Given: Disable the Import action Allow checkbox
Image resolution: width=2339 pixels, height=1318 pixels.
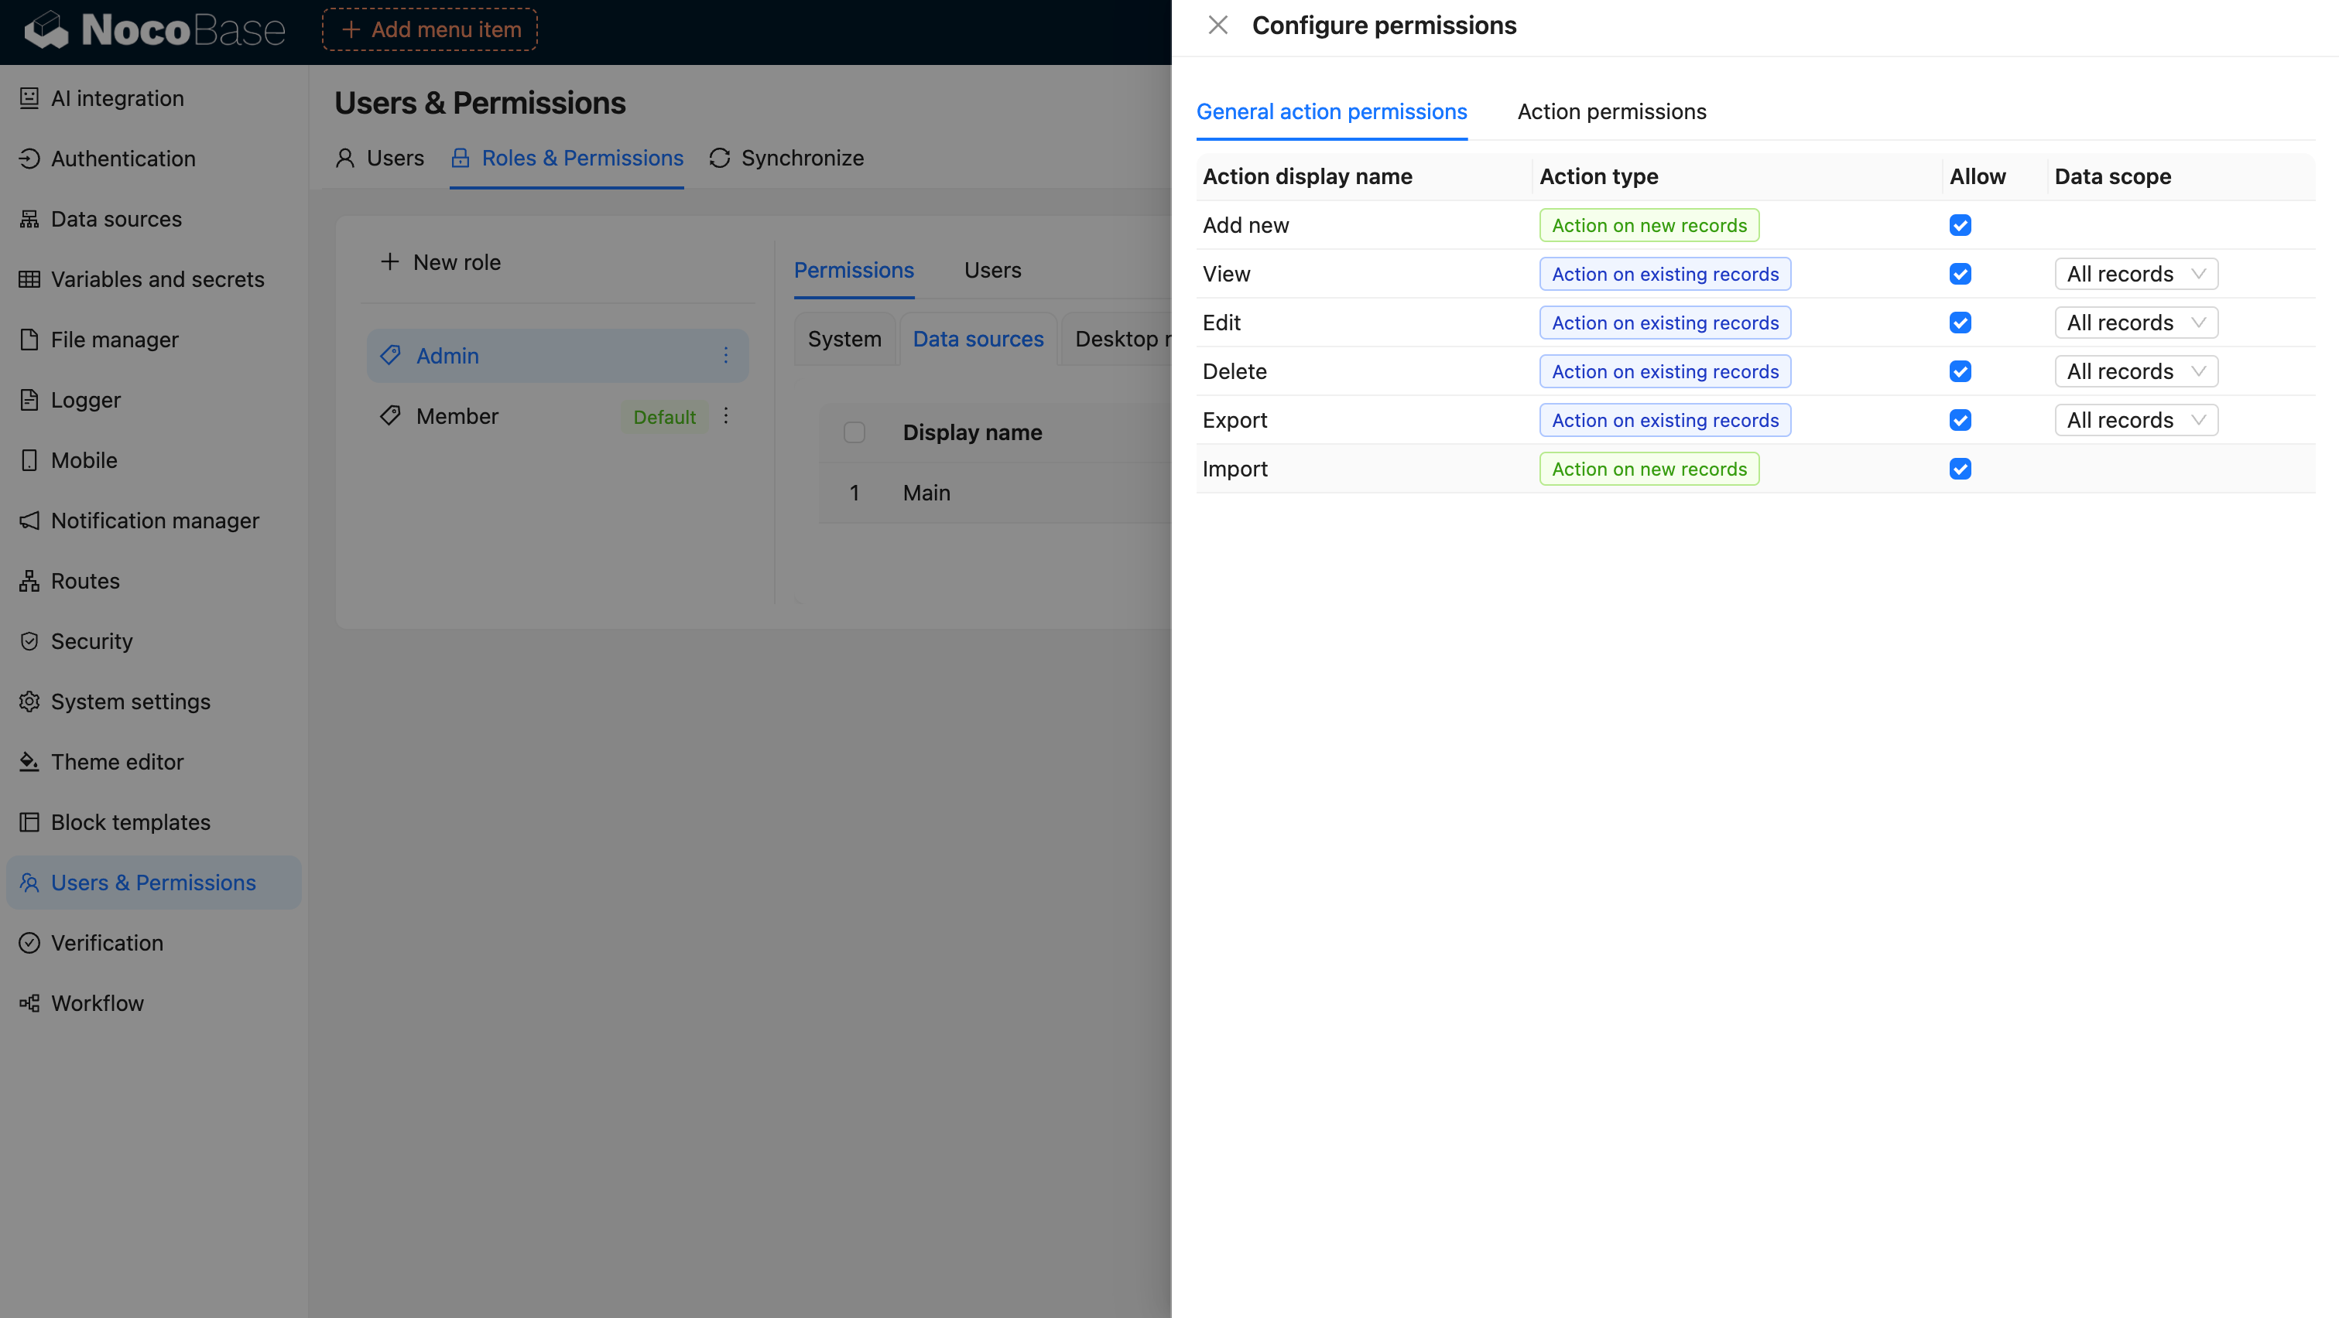Looking at the screenshot, I should coord(1960,469).
